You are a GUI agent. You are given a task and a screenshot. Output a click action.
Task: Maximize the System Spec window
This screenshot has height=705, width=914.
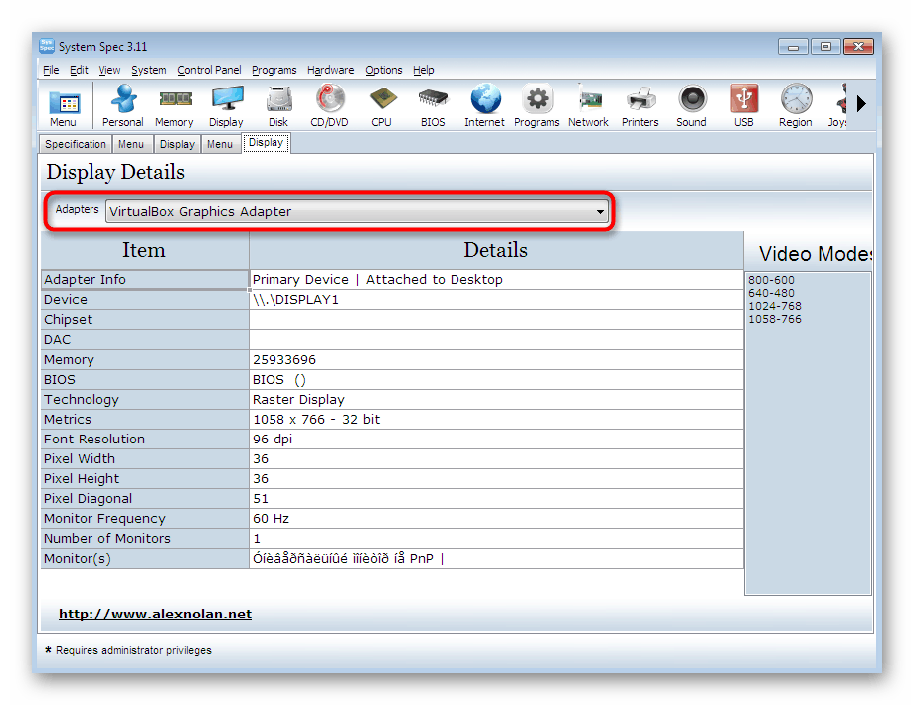pyautogui.click(x=825, y=47)
